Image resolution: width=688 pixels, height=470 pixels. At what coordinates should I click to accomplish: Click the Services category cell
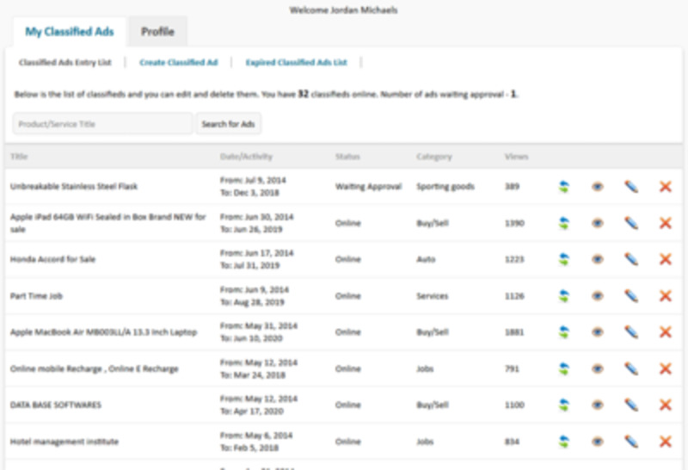(x=433, y=296)
